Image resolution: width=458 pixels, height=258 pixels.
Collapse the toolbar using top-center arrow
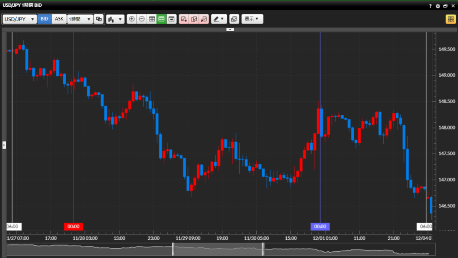coord(230,29)
